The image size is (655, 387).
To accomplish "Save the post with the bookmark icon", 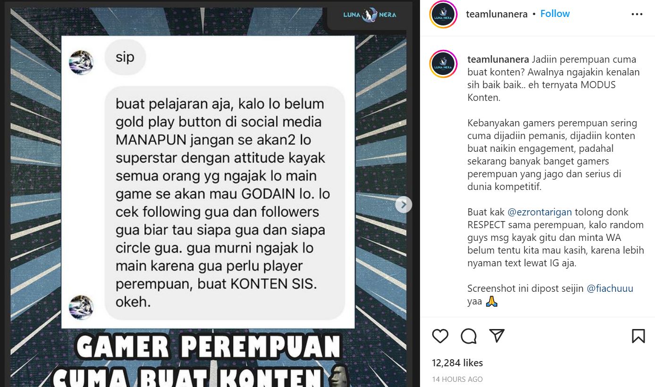I will pos(638,336).
